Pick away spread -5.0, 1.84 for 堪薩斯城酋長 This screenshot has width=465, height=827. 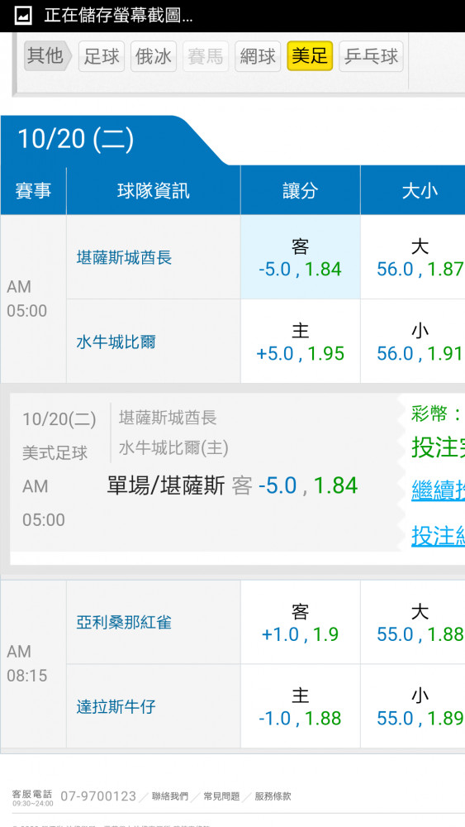coord(300,257)
